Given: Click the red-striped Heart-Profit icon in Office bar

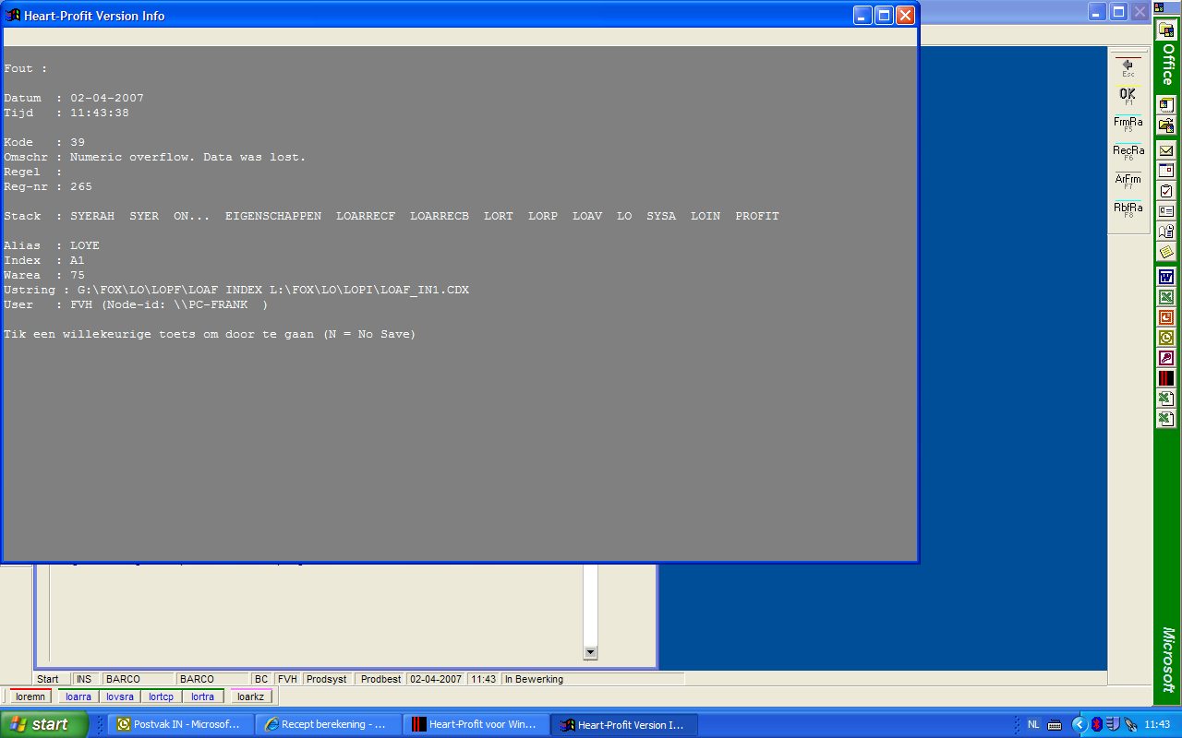Looking at the screenshot, I should pyautogui.click(x=1166, y=378).
